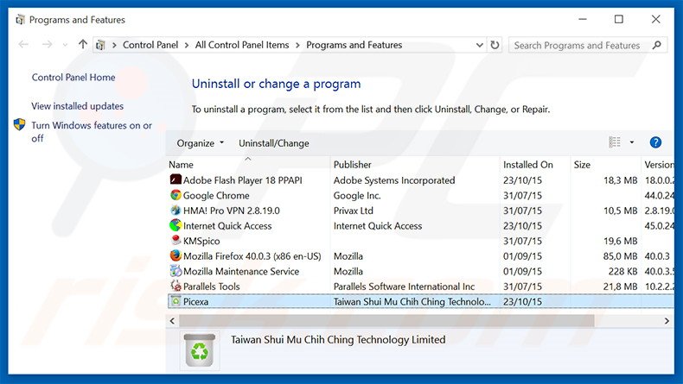Click the 228 KB size cell

[x=622, y=271]
